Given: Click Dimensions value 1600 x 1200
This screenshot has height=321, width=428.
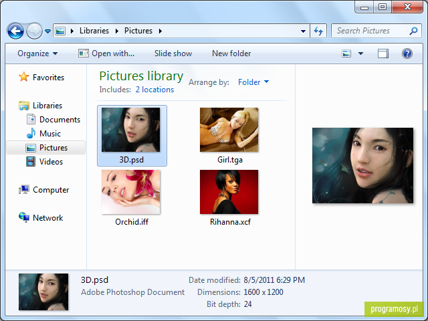Looking at the screenshot, I should coord(263,292).
